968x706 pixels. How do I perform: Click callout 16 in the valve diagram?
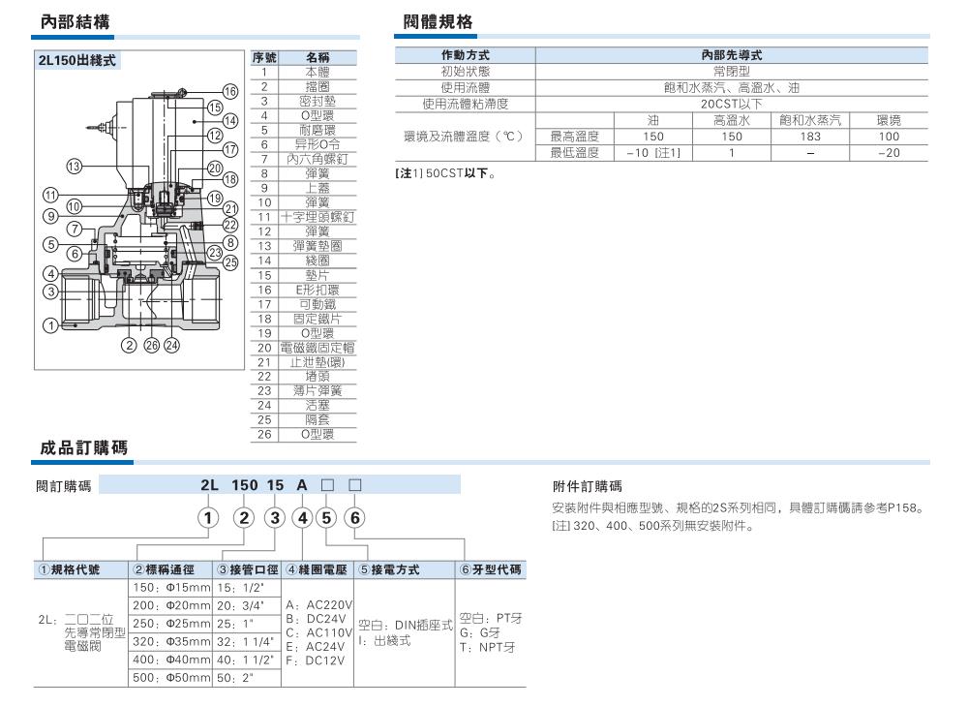[230, 91]
